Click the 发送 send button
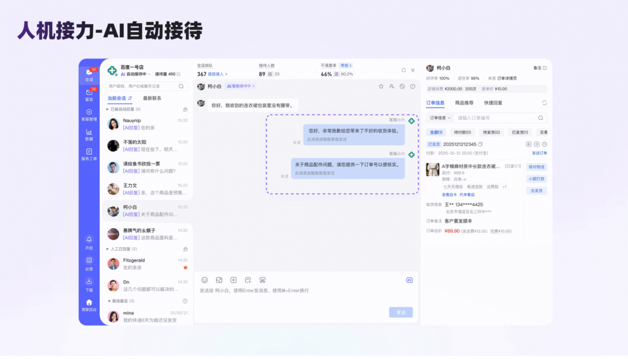Viewport: 628px width, 359px height. (x=401, y=312)
